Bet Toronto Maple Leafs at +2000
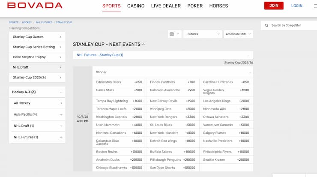The image size is (317, 177). tap(119, 109)
